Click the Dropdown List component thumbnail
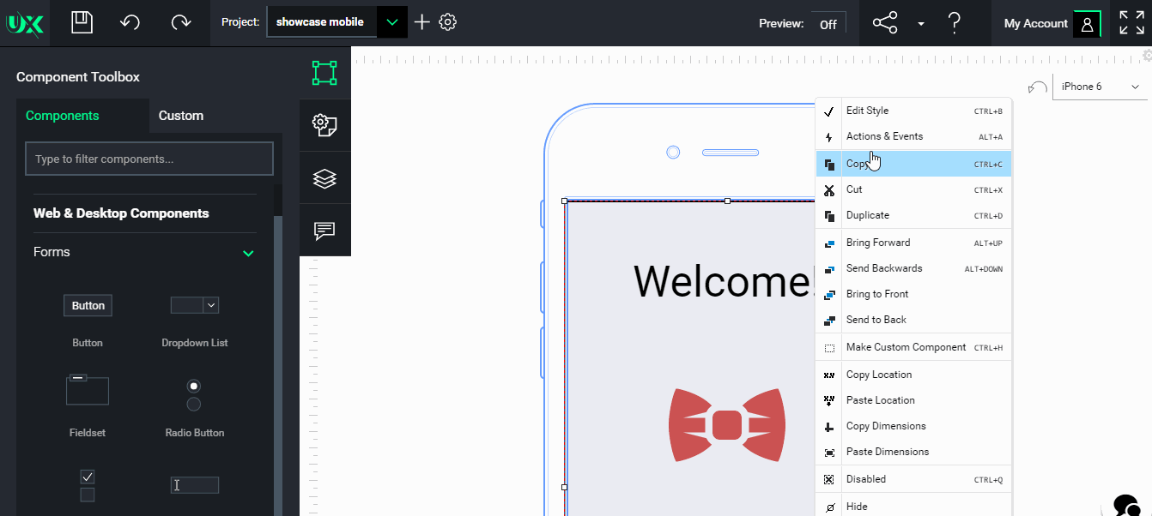 click(x=195, y=305)
